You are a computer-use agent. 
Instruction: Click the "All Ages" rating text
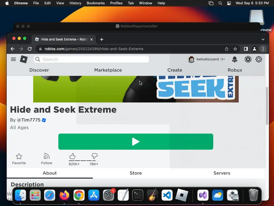click(19, 127)
